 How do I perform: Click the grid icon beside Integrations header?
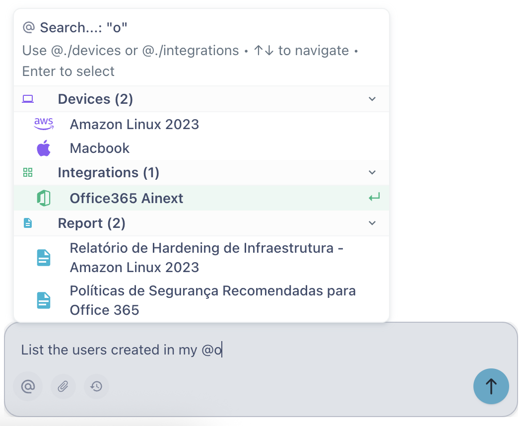[x=28, y=172]
